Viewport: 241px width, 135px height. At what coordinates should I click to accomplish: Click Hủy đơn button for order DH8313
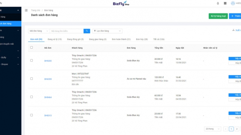coord(235,118)
